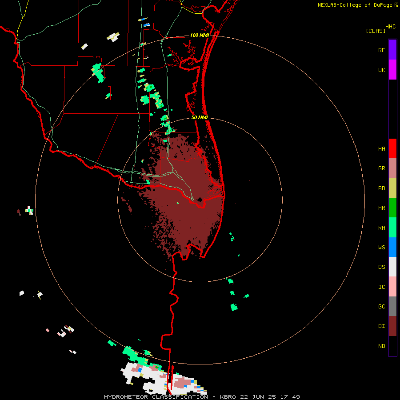Click the 100 NMI range ring label
Screen dimensions: 400x400
(x=200, y=35)
